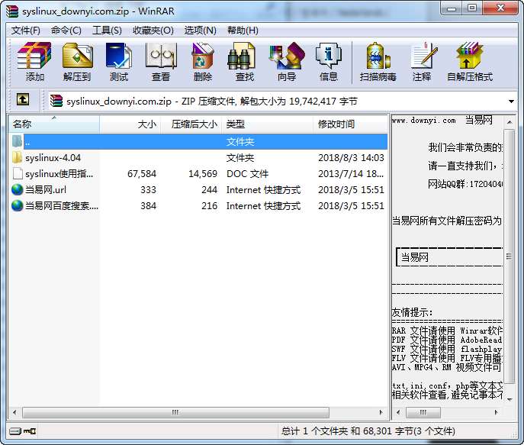The image size is (524, 445).
Task: Click file list scroll left arrow
Action: (x=14, y=412)
